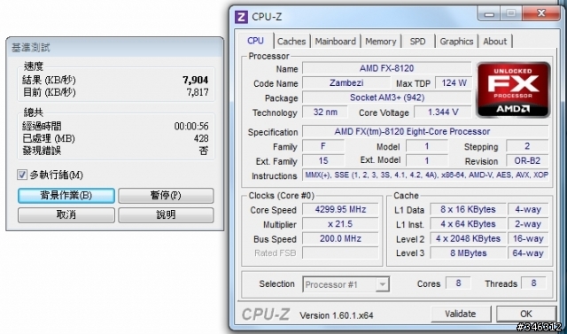Click the benchmark result value 7,904
This screenshot has width=567, height=334.
click(x=195, y=80)
